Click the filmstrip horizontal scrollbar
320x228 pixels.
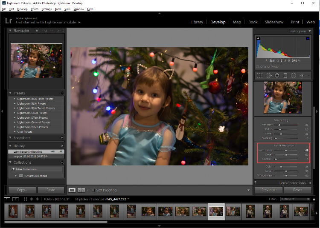[x=56, y=222]
